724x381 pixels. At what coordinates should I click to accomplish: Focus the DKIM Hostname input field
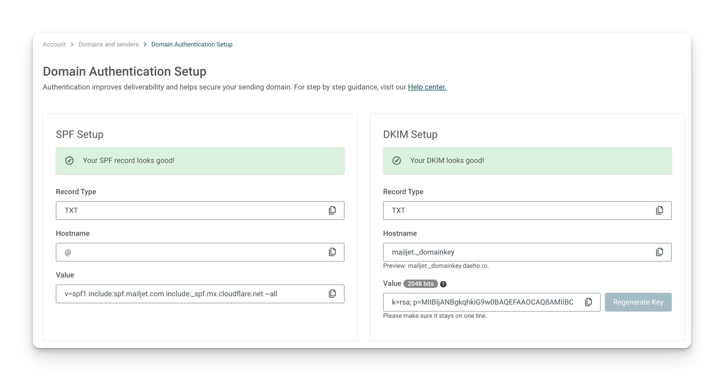pos(514,252)
